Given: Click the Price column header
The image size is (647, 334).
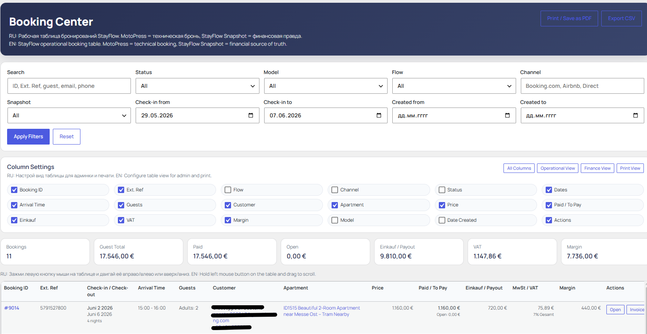Looking at the screenshot, I should 378,288.
